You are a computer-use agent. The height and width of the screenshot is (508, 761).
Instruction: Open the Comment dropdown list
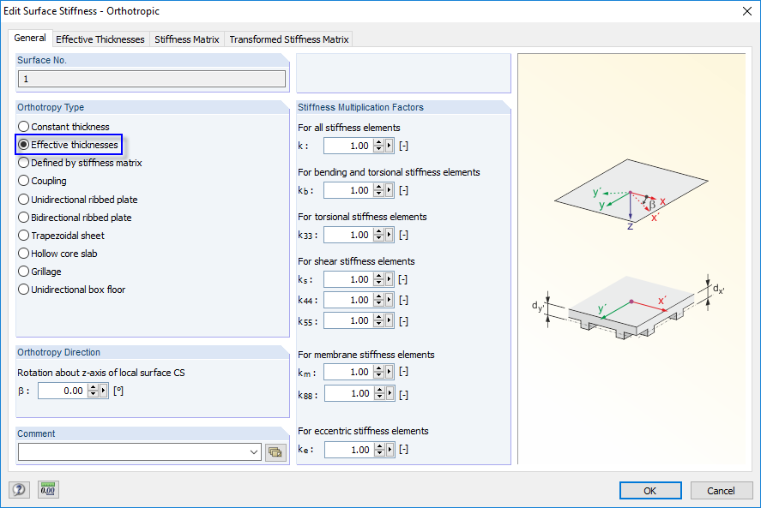click(x=252, y=451)
